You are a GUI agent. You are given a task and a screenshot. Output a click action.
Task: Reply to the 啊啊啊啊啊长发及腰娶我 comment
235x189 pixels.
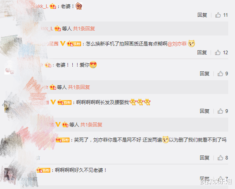pos(205,111)
